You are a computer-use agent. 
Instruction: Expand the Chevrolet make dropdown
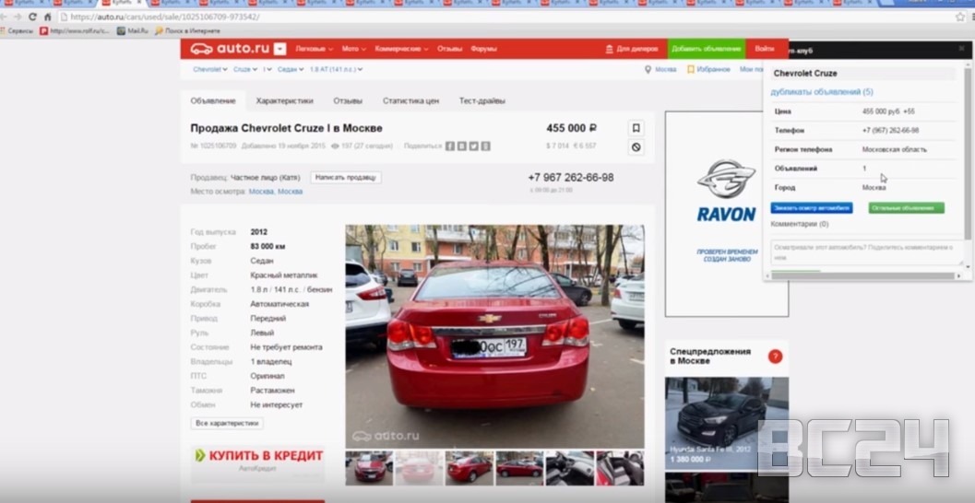pos(209,69)
